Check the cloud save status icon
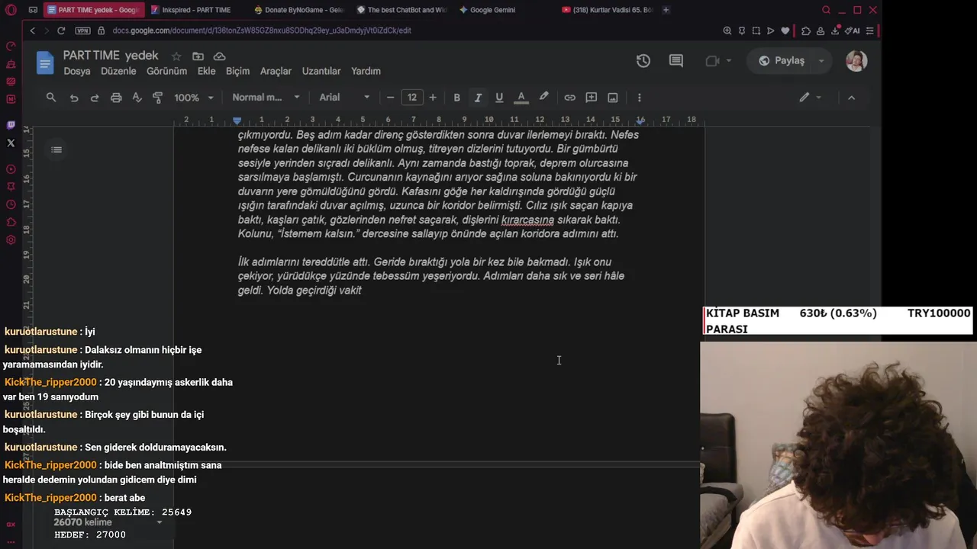The height and width of the screenshot is (549, 977). pyautogui.click(x=219, y=56)
